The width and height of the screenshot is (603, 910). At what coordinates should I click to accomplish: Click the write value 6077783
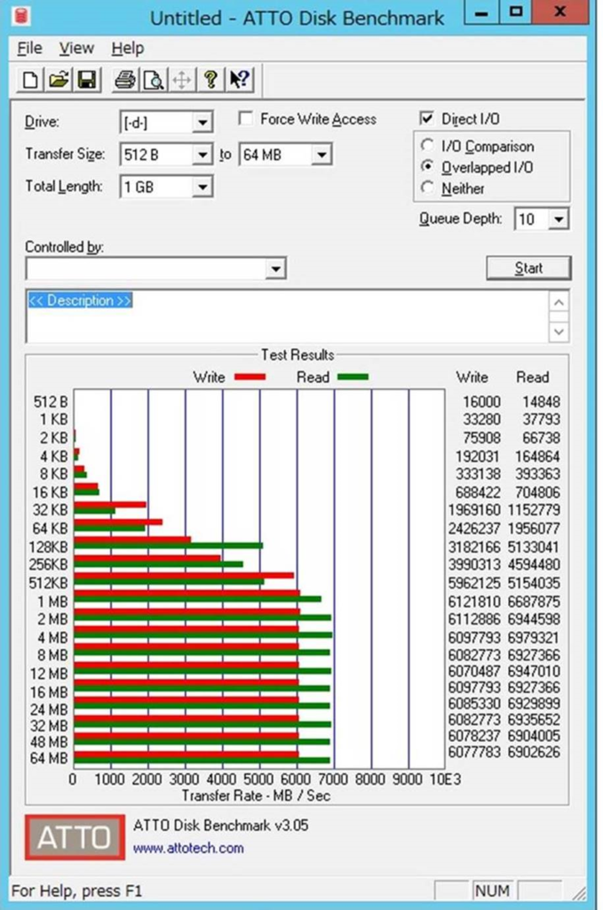[x=473, y=752]
